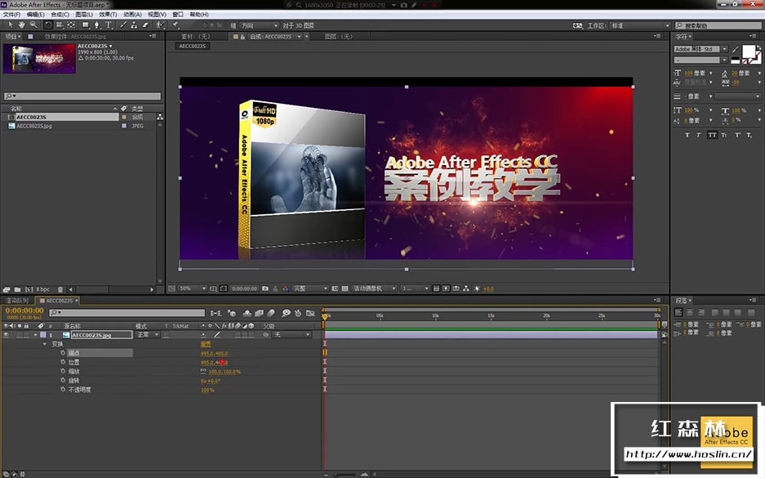Click the 8 bpc color depth button
Viewport: 765px width, 478px height.
[x=43, y=289]
